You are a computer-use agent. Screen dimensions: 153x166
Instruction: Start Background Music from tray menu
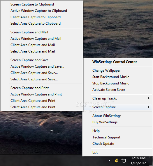click(x=118, y=77)
